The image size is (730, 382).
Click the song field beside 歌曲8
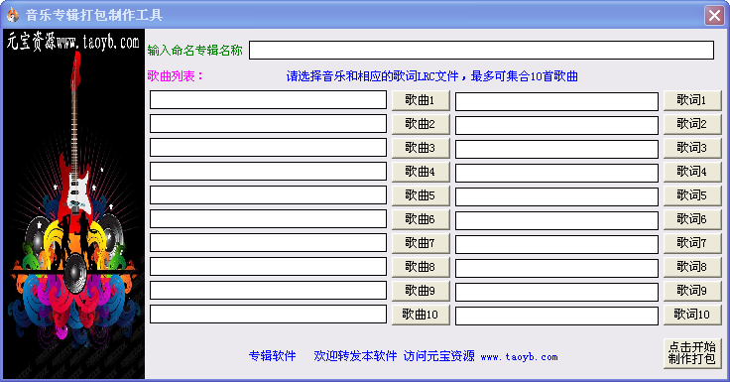pyautogui.click(x=268, y=266)
